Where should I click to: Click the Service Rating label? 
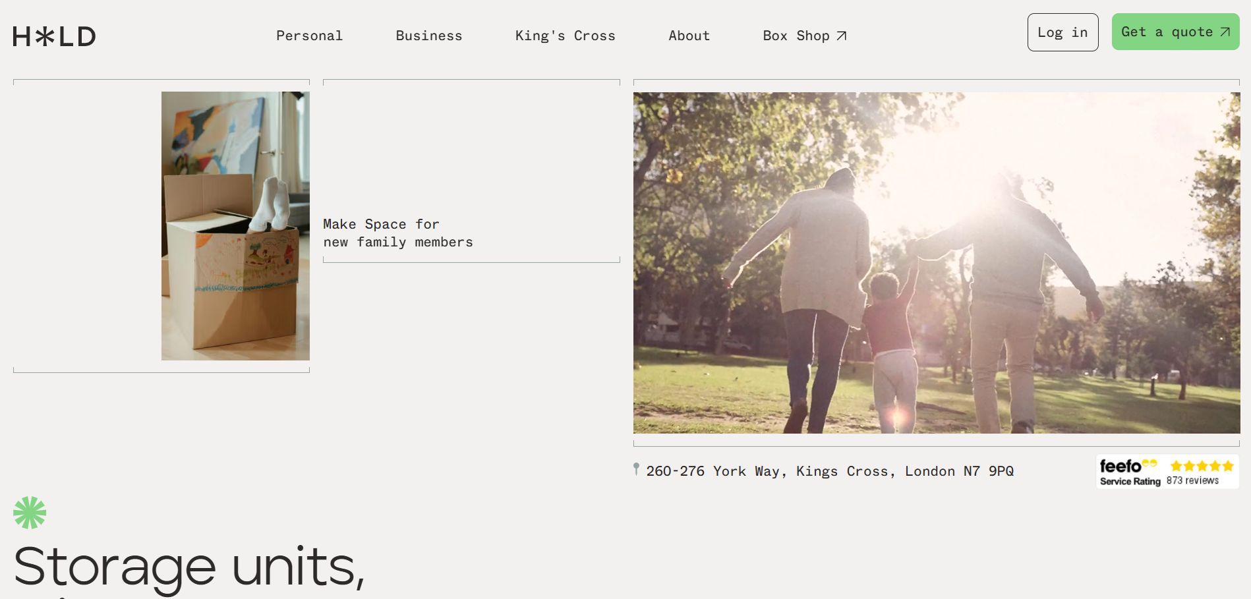(x=1130, y=482)
